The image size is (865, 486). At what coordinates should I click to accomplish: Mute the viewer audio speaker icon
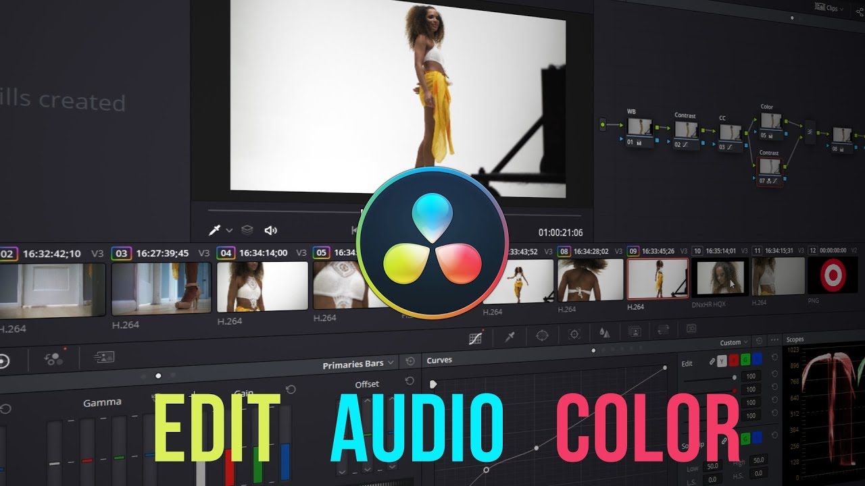point(271,230)
